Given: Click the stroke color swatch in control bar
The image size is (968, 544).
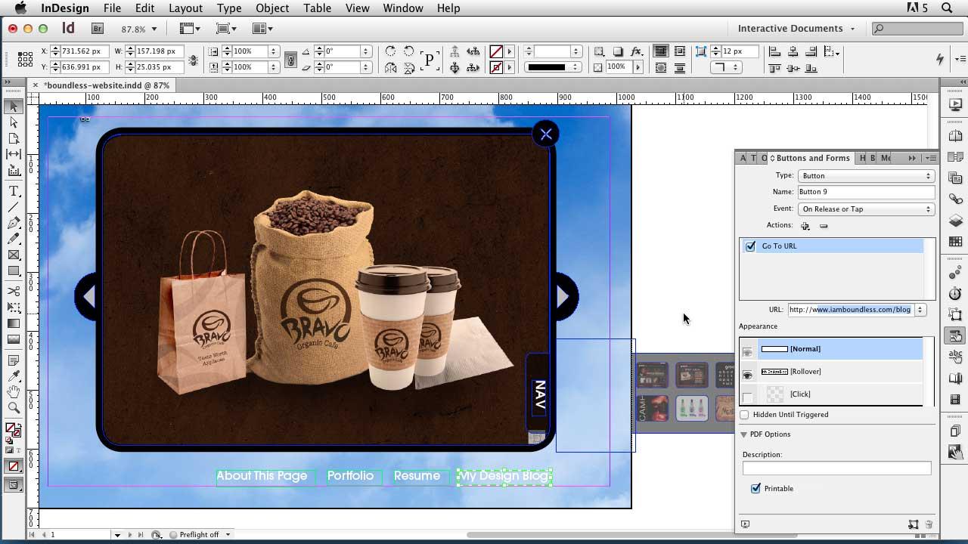Looking at the screenshot, I should (x=496, y=67).
